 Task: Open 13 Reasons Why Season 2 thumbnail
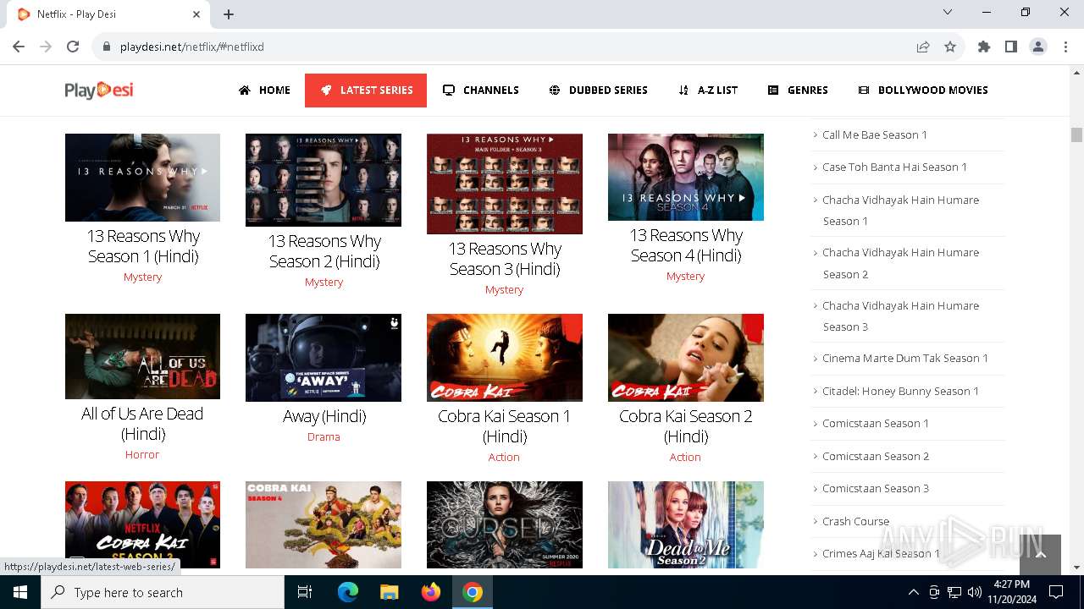(x=324, y=180)
